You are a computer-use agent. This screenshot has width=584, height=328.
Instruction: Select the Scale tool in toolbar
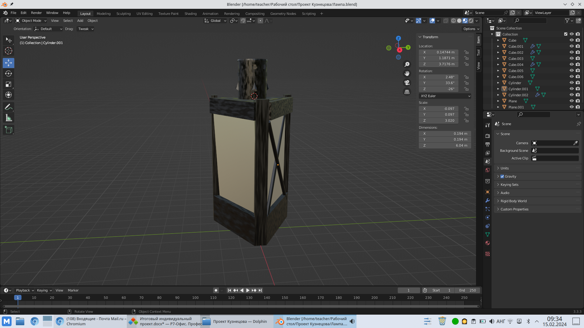pyautogui.click(x=9, y=84)
